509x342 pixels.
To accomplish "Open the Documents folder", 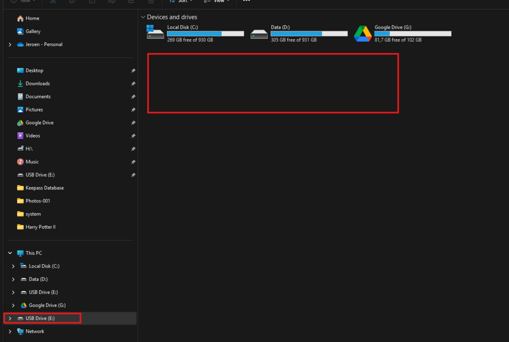I will [x=34, y=96].
